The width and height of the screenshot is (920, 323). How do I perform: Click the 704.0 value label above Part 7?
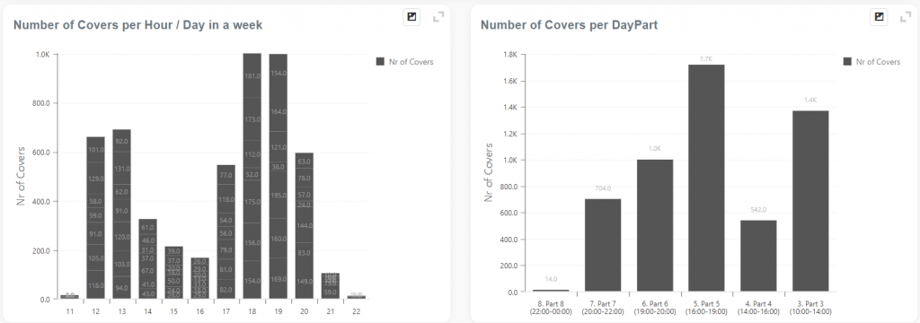coord(603,188)
